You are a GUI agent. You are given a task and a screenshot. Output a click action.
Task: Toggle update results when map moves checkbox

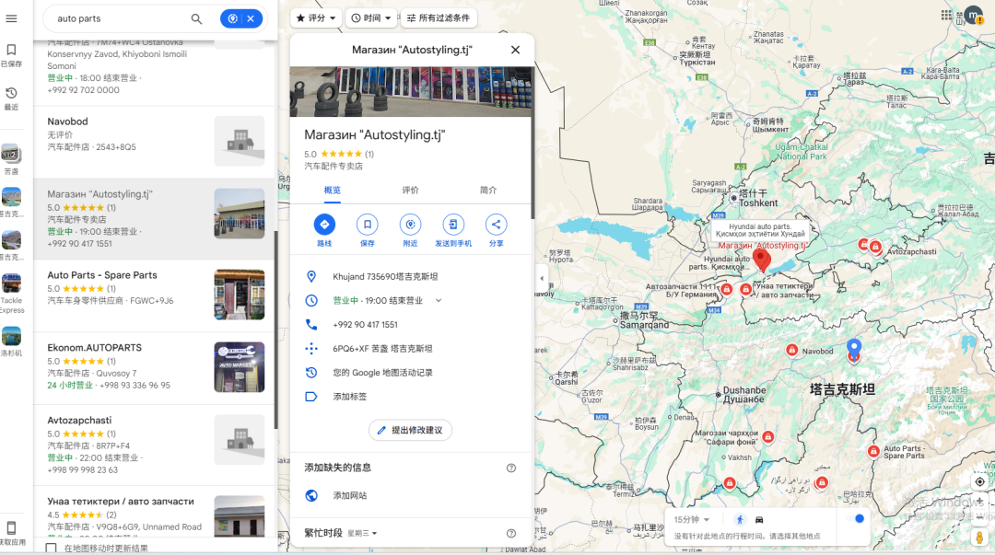pyautogui.click(x=52, y=548)
